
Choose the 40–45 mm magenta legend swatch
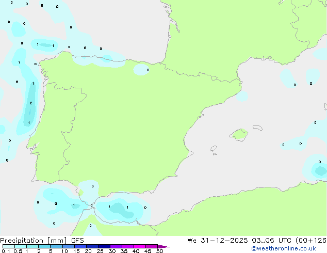pyautogui.click(x=140, y=246)
